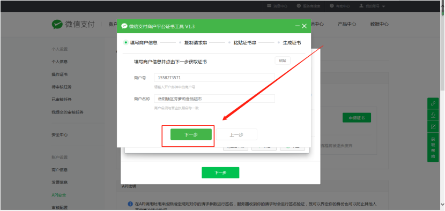Viewport: 445px width, 211px height.
Task: Select the 复制请求串 step
Action: pos(196,43)
